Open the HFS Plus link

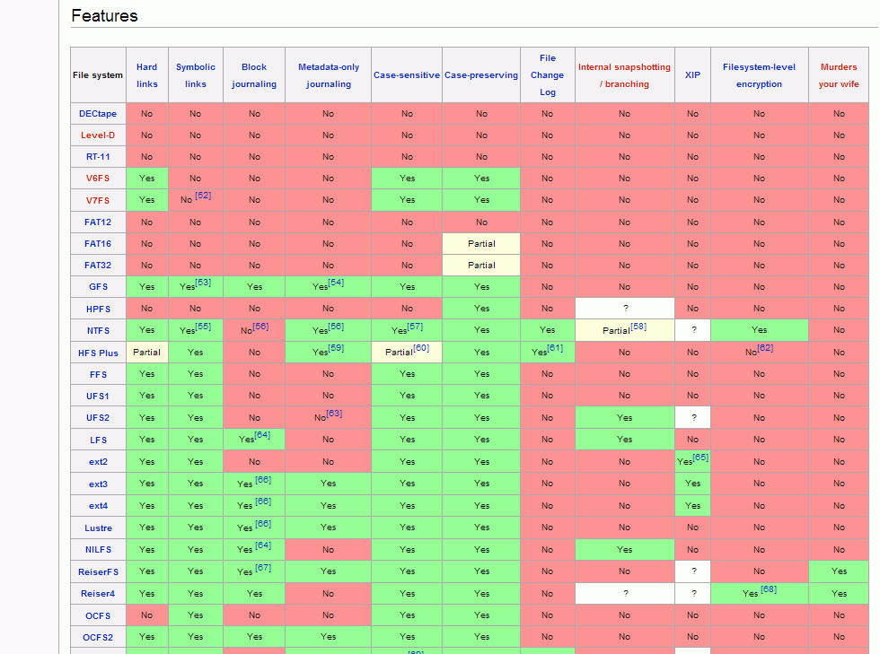pos(98,353)
